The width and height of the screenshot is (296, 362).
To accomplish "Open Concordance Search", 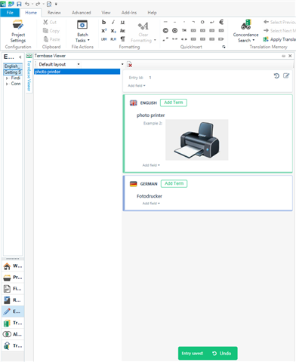I will click(245, 31).
